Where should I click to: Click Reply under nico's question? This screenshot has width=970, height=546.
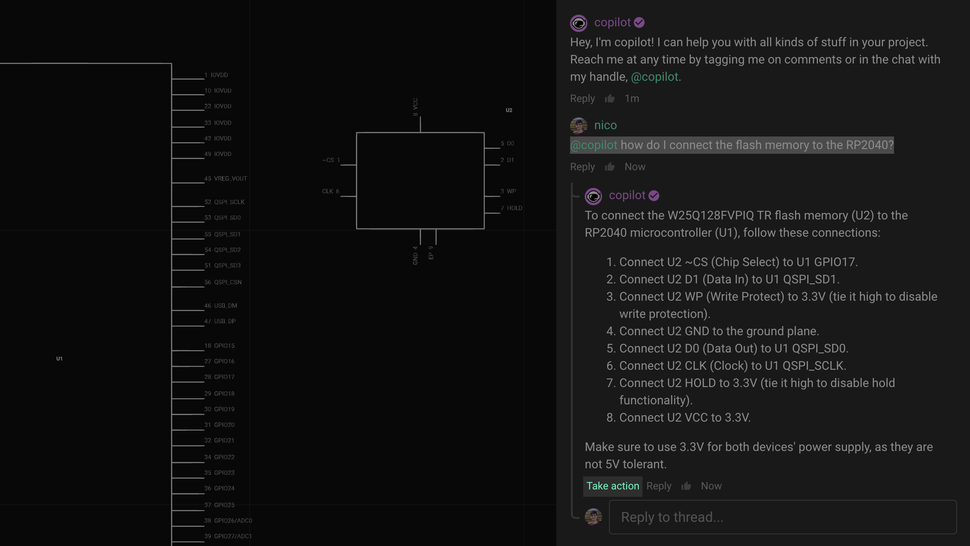click(x=582, y=166)
